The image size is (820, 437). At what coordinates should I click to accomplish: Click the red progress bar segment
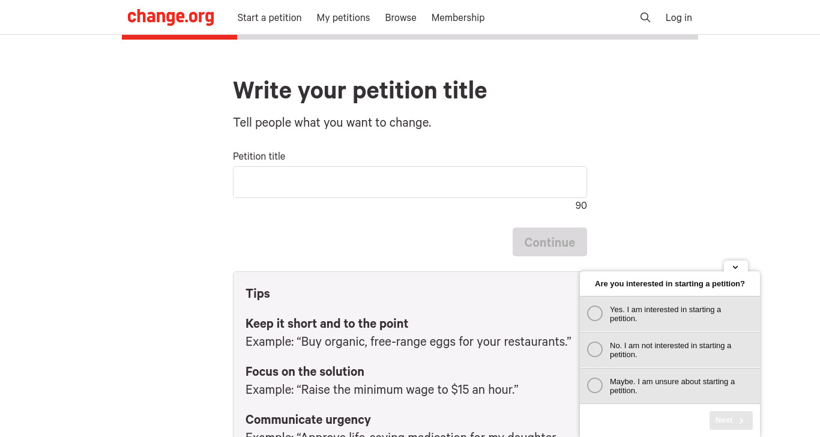179,37
